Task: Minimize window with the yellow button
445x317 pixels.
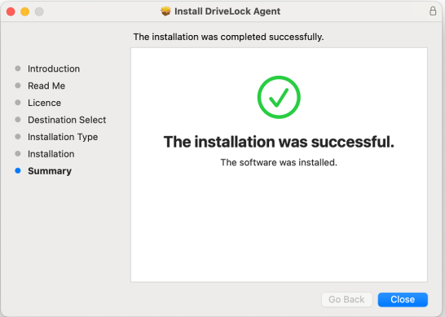Action: (x=25, y=11)
